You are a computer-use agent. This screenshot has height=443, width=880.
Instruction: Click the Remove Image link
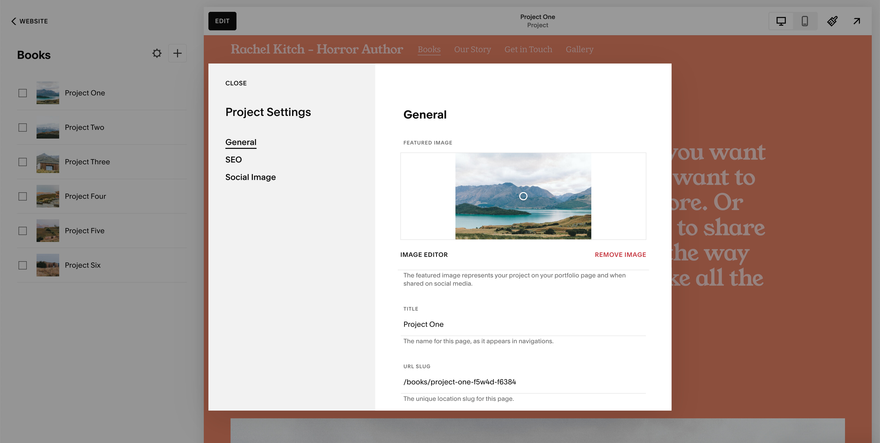pyautogui.click(x=620, y=255)
